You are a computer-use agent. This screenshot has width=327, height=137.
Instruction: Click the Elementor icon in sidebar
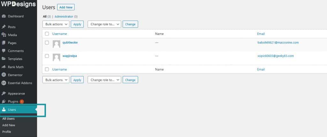tap(4, 75)
